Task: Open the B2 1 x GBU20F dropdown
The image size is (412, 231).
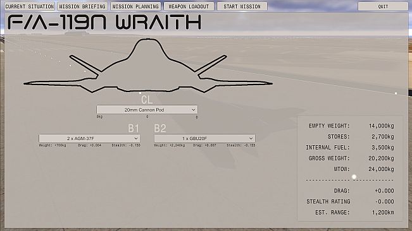Action: tap(204, 138)
